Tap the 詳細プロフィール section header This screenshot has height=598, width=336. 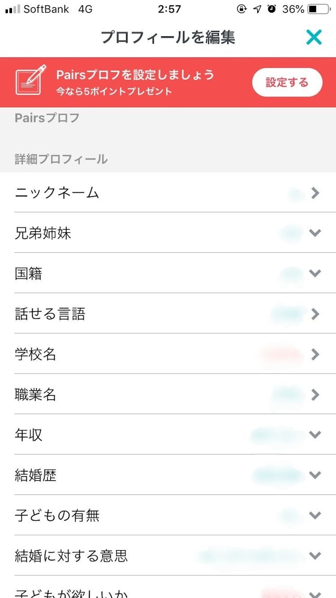[x=59, y=159]
